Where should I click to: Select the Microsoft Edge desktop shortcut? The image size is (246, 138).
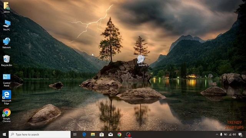[x=7, y=97]
